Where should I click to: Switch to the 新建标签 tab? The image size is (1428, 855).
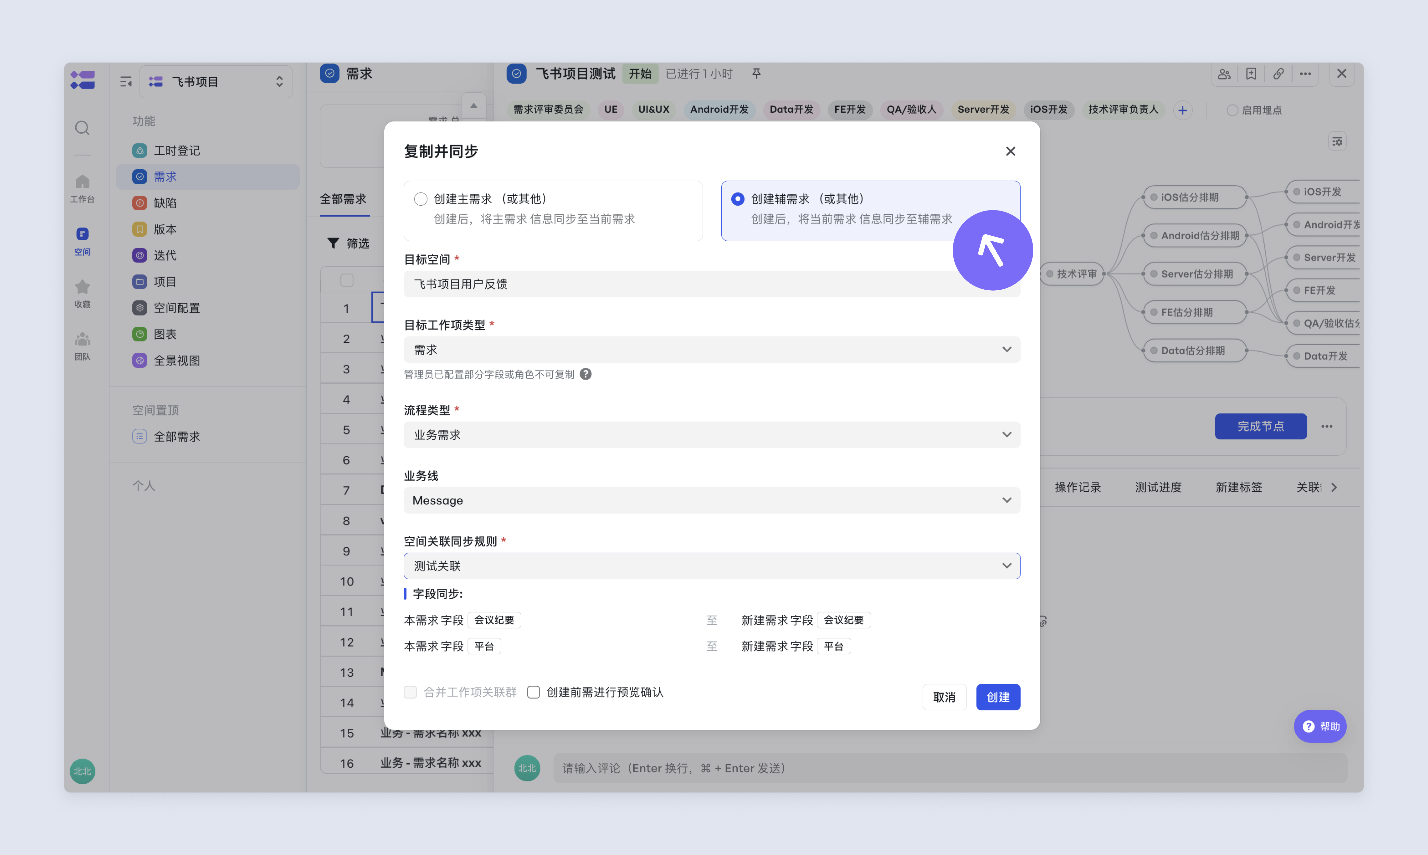[x=1239, y=488]
